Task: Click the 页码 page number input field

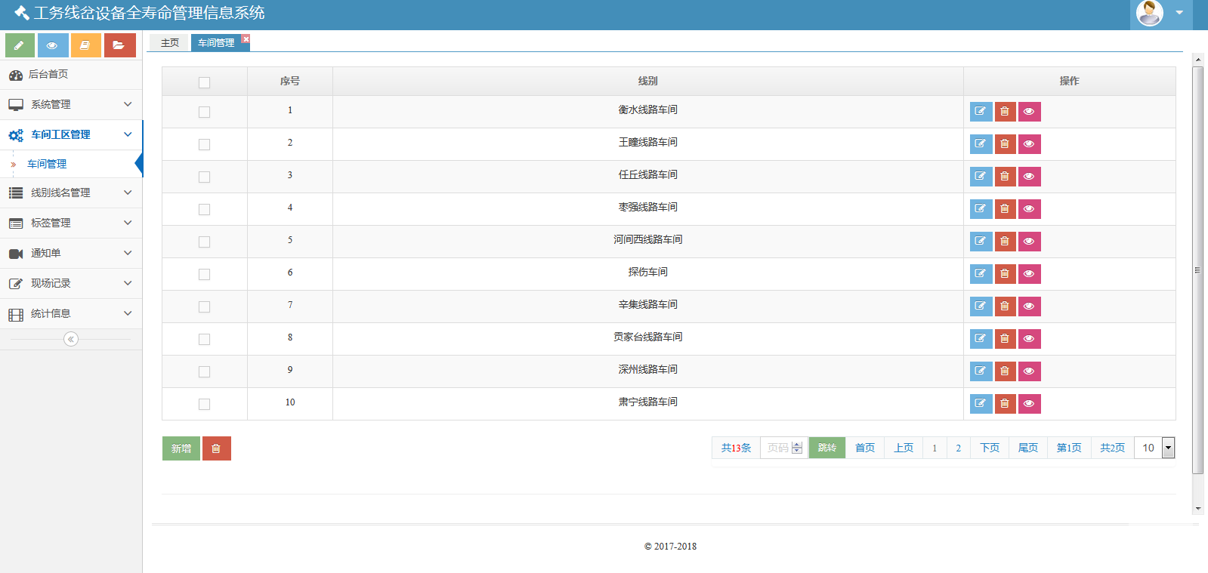Action: click(778, 448)
